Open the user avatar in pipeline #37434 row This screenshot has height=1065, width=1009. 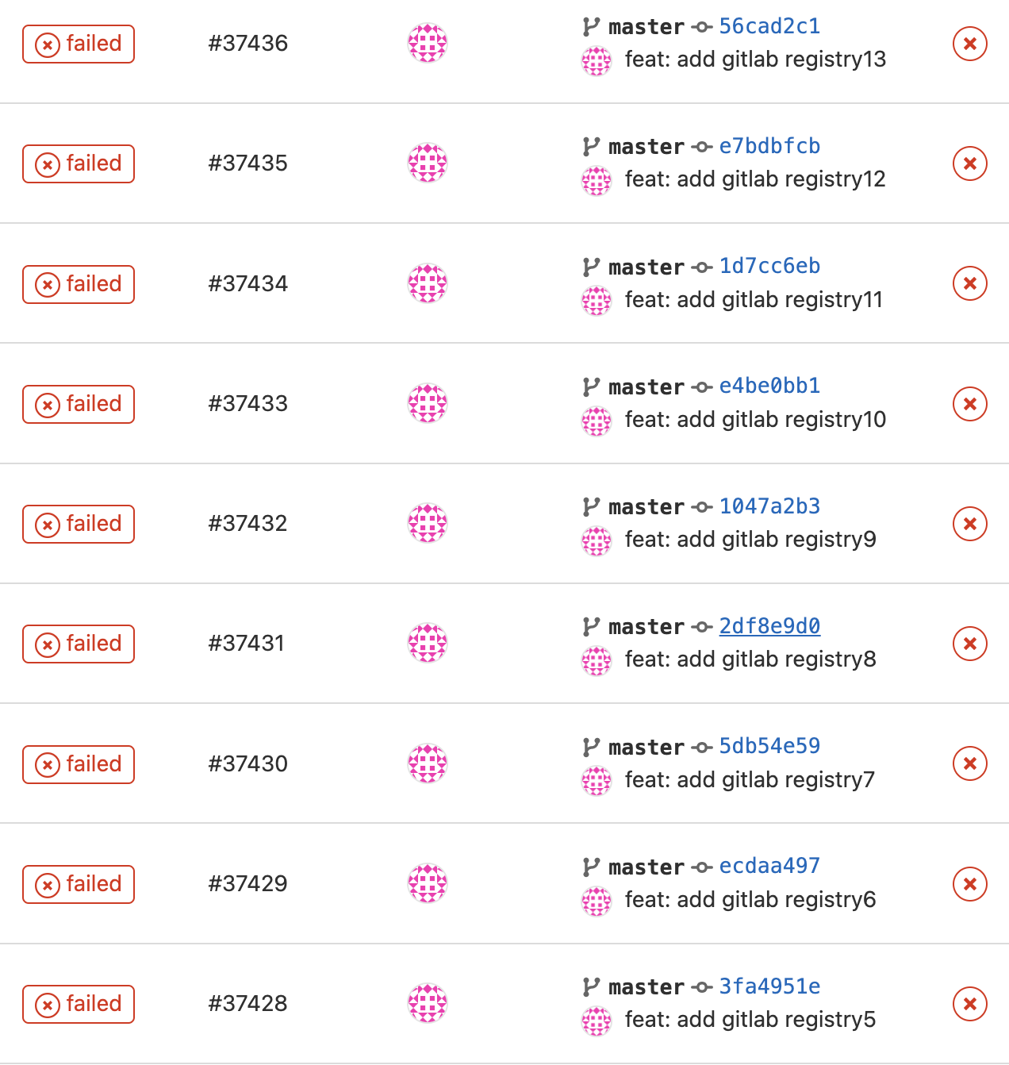428,283
